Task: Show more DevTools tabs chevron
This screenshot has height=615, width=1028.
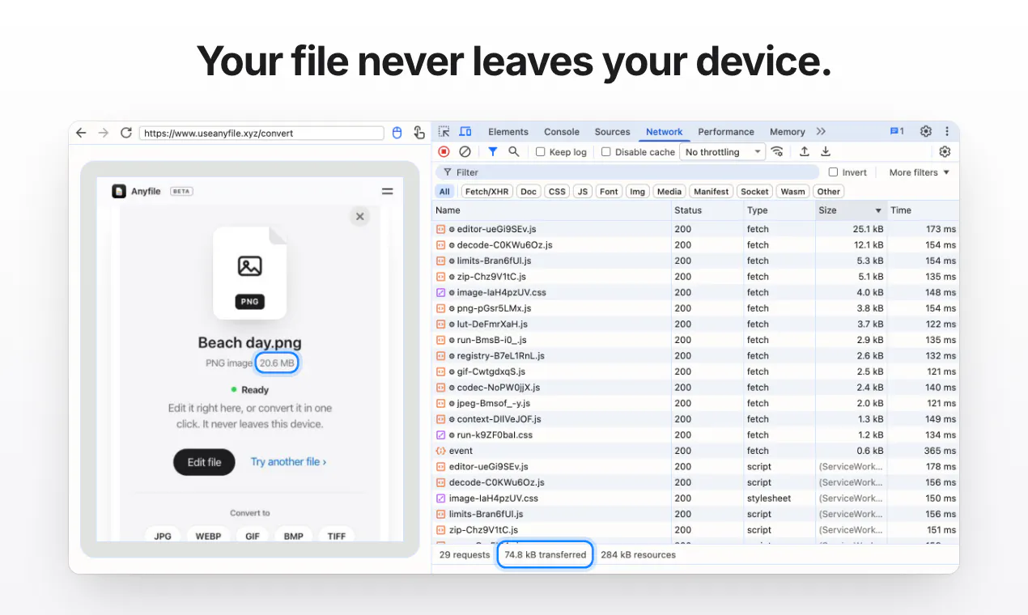Action: pos(821,132)
